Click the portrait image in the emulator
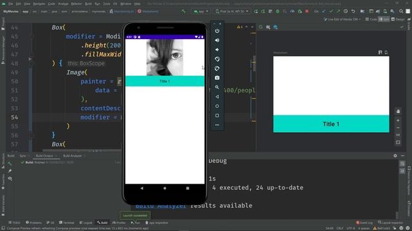The image size is (412, 231). point(165,57)
